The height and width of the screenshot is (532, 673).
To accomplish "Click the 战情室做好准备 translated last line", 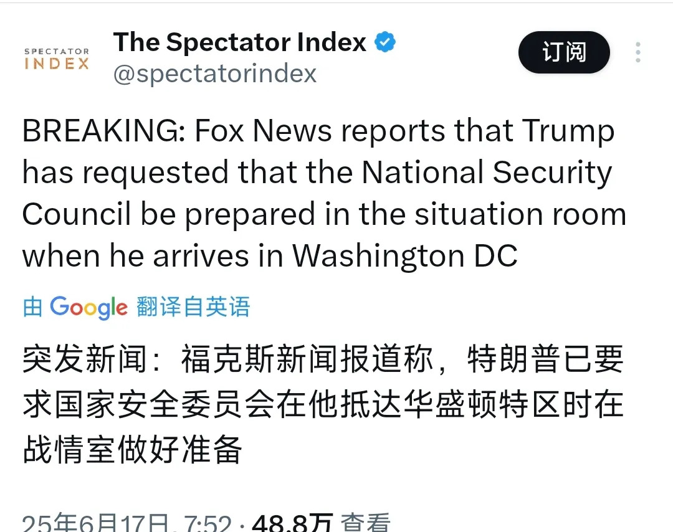I will 133,449.
